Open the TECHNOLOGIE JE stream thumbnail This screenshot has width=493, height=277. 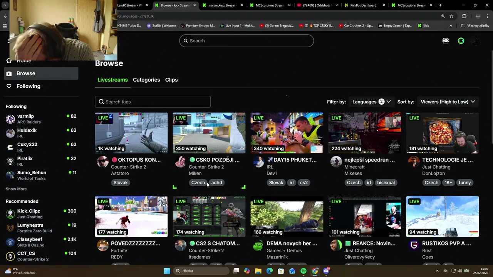point(443,133)
